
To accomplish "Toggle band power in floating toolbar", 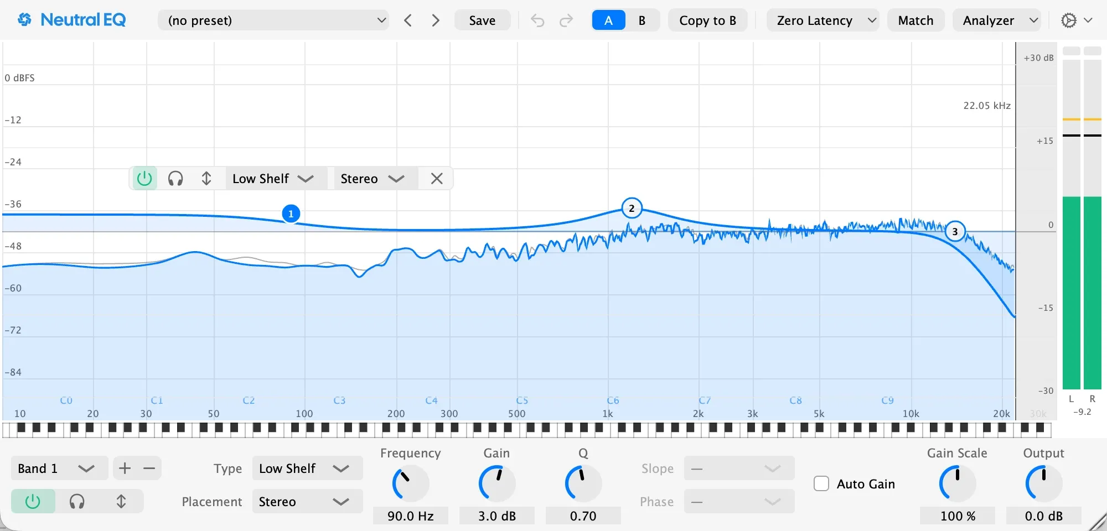I will click(144, 179).
